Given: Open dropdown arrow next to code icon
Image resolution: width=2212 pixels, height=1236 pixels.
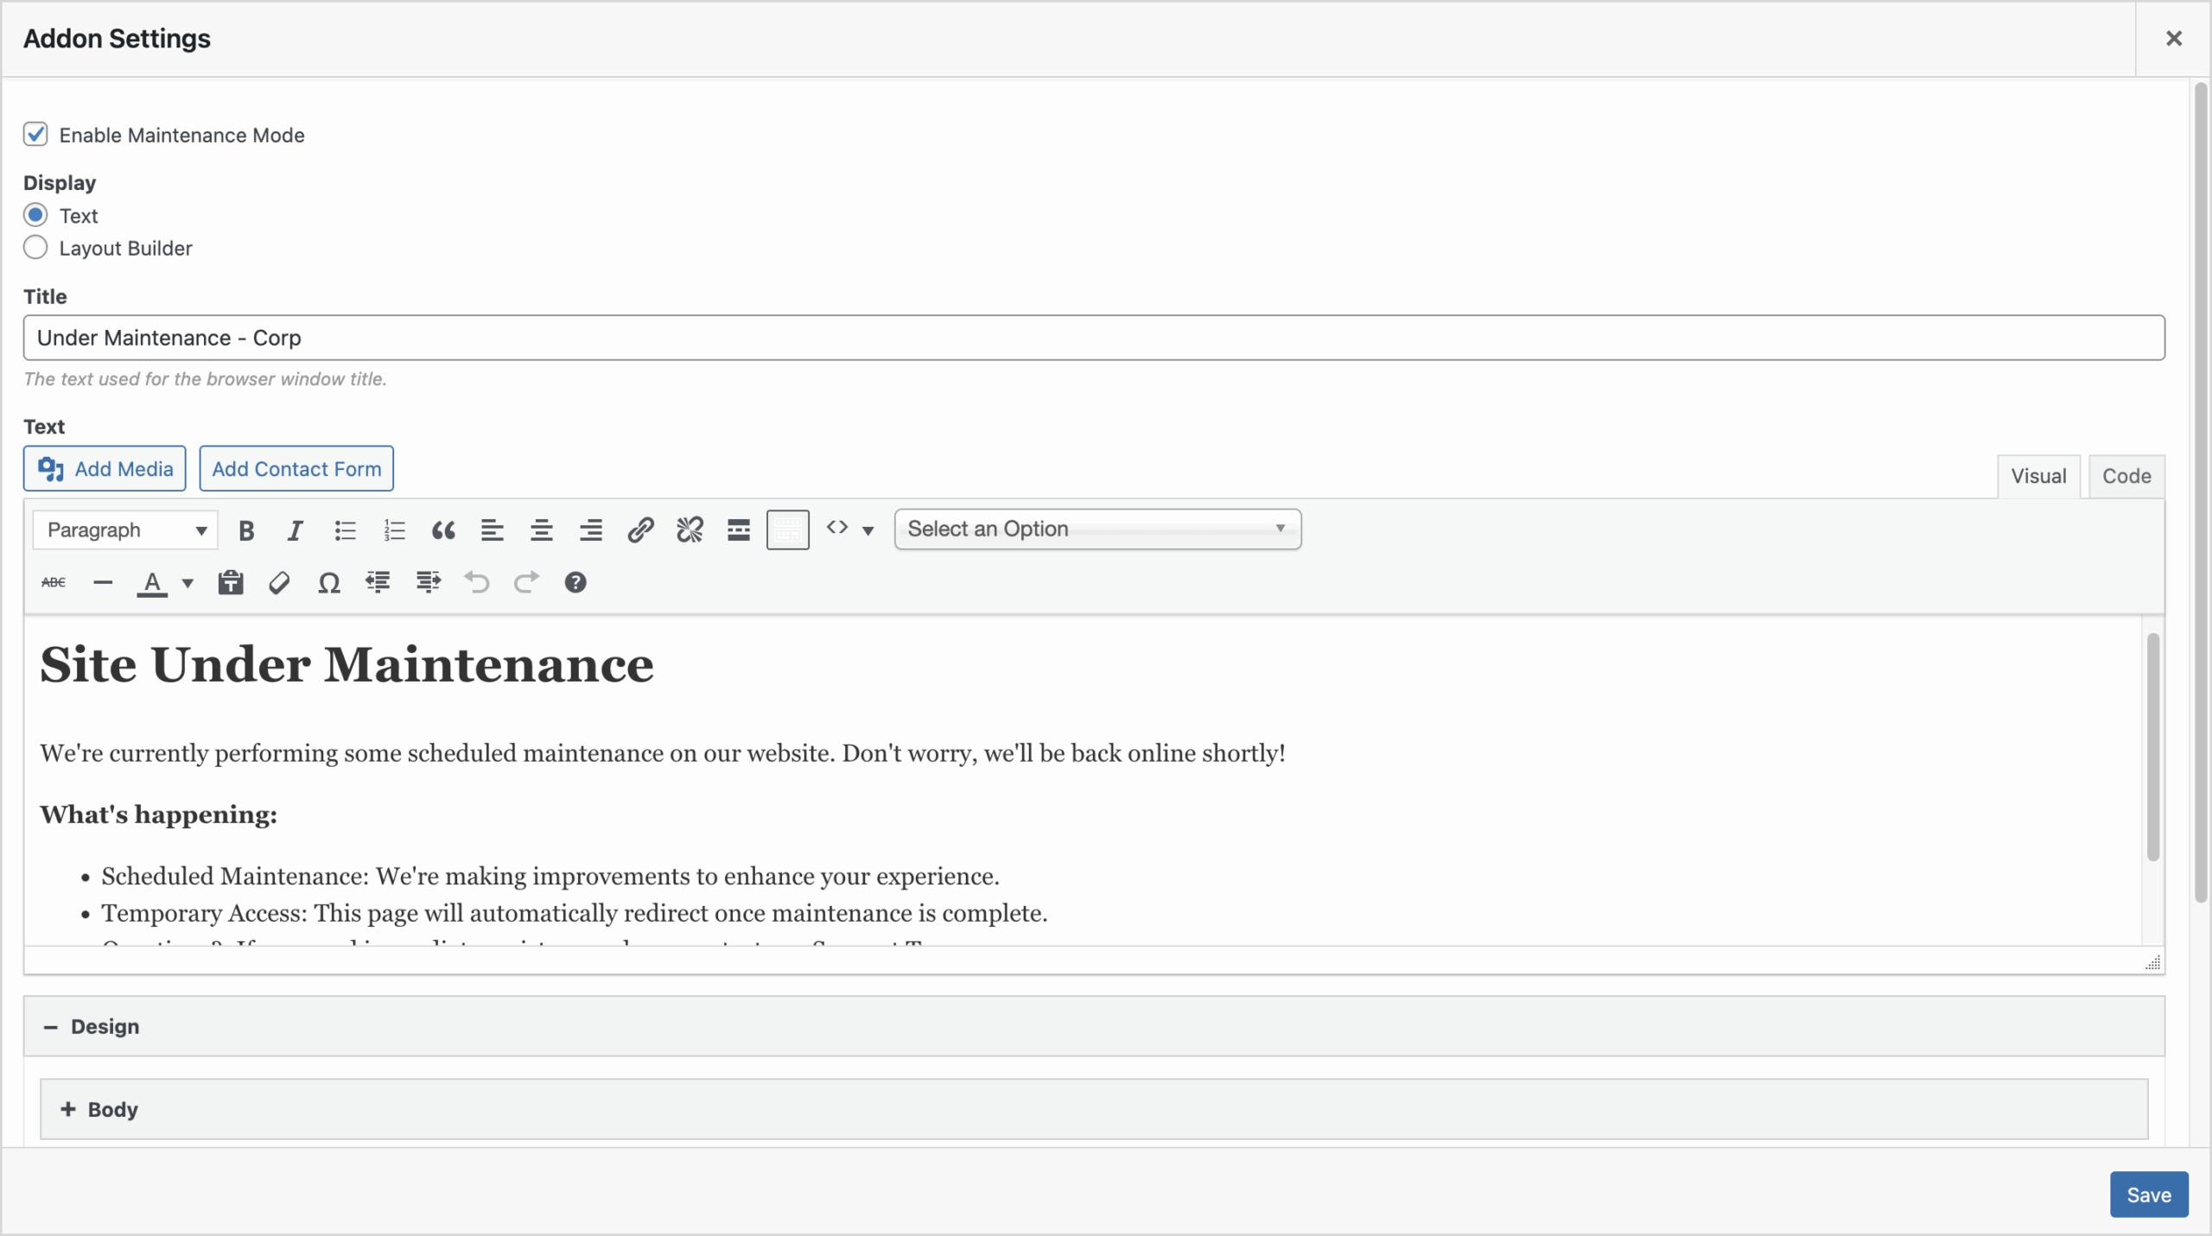Looking at the screenshot, I should pyautogui.click(x=868, y=530).
